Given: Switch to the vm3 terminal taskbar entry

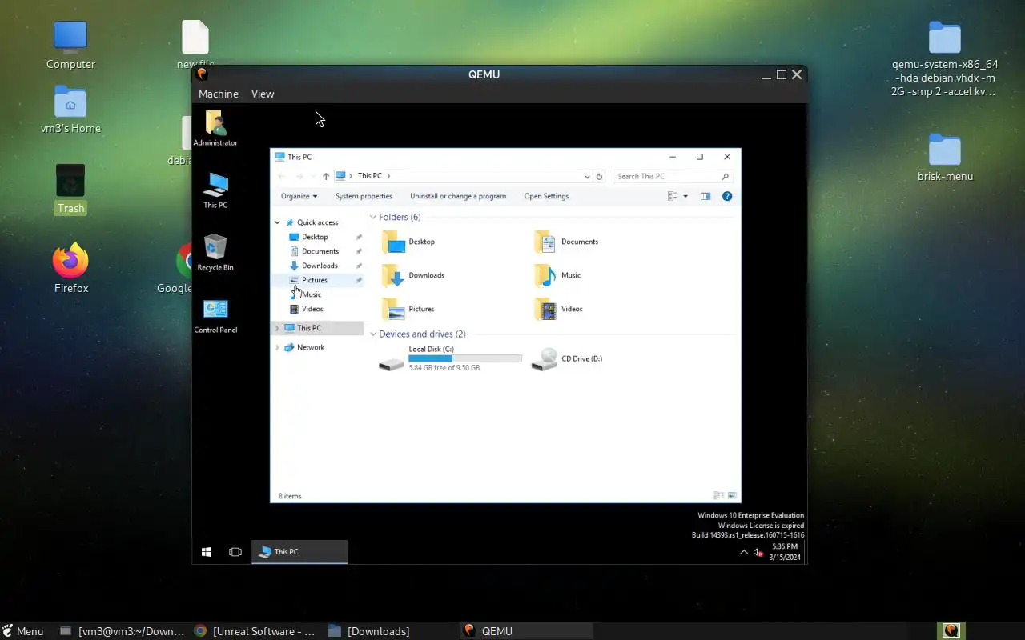Looking at the screenshot, I should click(123, 631).
